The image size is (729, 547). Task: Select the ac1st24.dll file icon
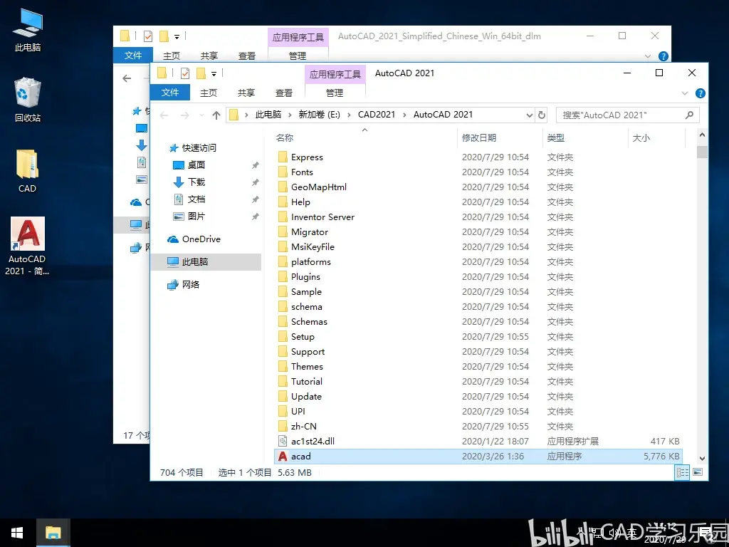pyautogui.click(x=282, y=441)
